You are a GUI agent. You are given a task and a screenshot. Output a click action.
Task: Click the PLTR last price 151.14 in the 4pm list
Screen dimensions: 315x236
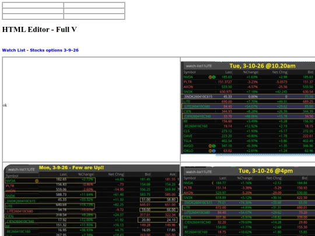point(220,188)
